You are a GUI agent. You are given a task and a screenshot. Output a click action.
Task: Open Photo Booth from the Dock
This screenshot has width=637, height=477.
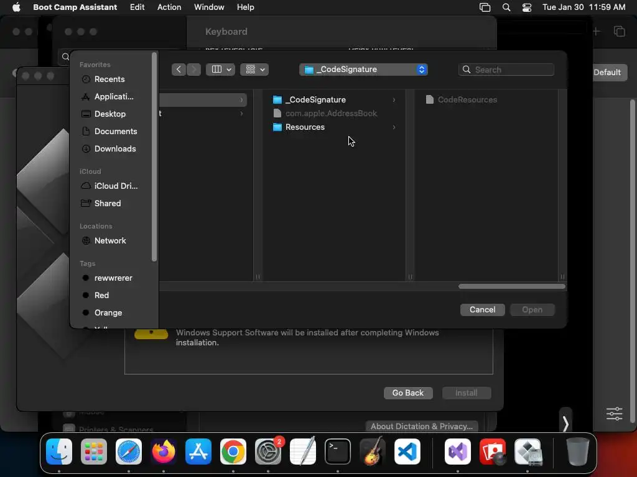point(493,451)
